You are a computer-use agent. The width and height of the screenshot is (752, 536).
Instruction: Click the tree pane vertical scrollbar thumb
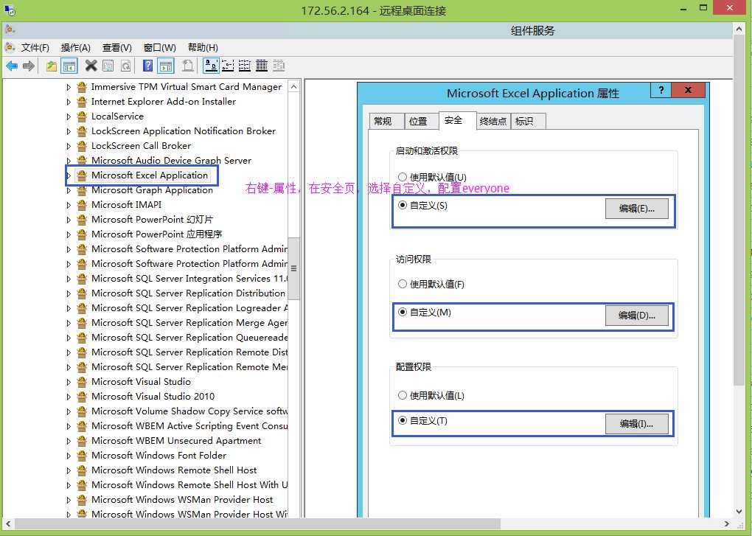[x=294, y=268]
